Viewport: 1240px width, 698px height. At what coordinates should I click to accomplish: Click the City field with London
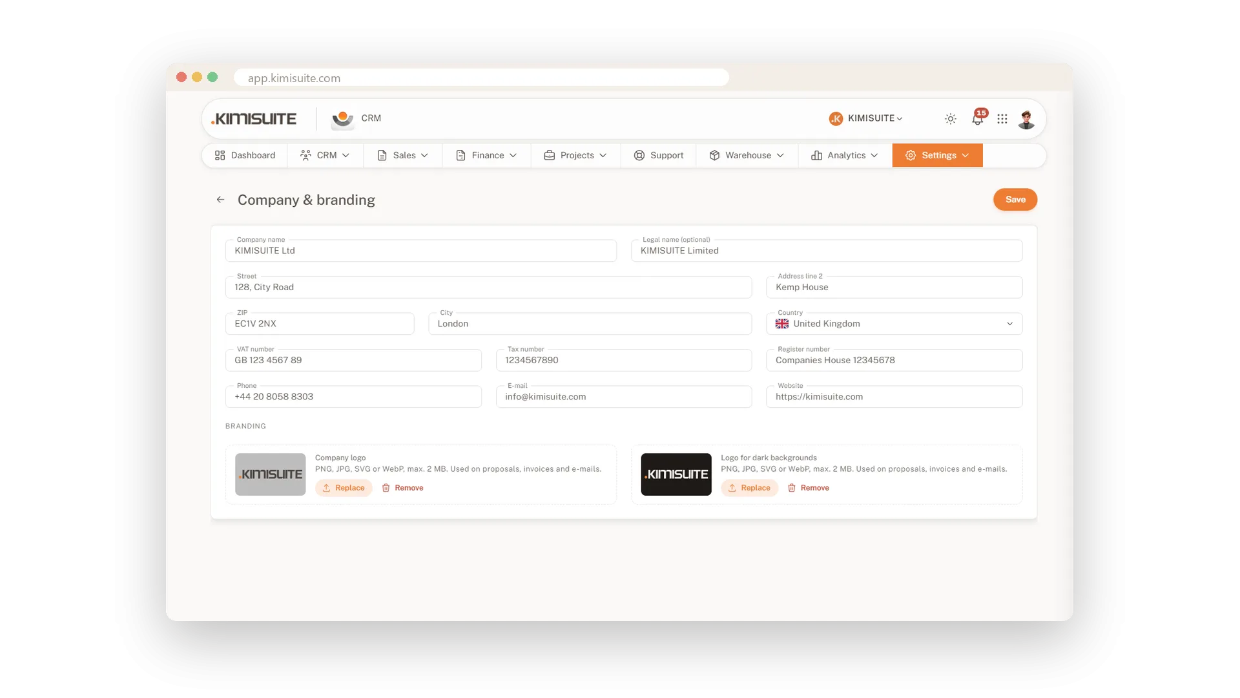pyautogui.click(x=590, y=324)
